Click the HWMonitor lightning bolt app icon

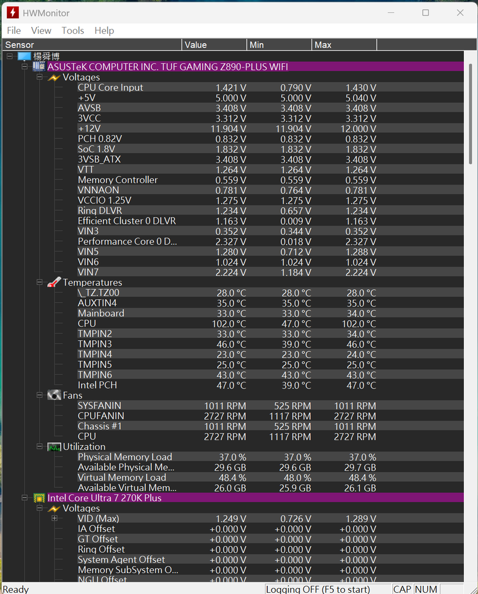[12, 12]
